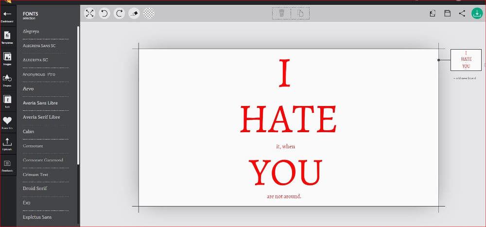Save the design with the floppy-disk icon
The width and height of the screenshot is (486, 227).
coord(447,13)
